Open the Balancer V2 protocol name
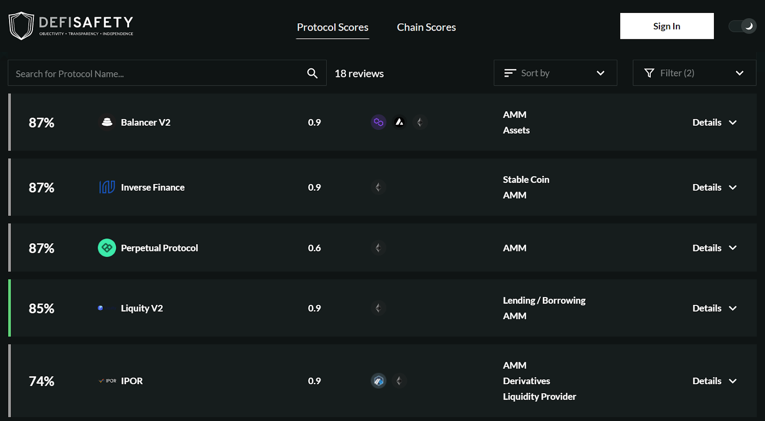 point(146,122)
